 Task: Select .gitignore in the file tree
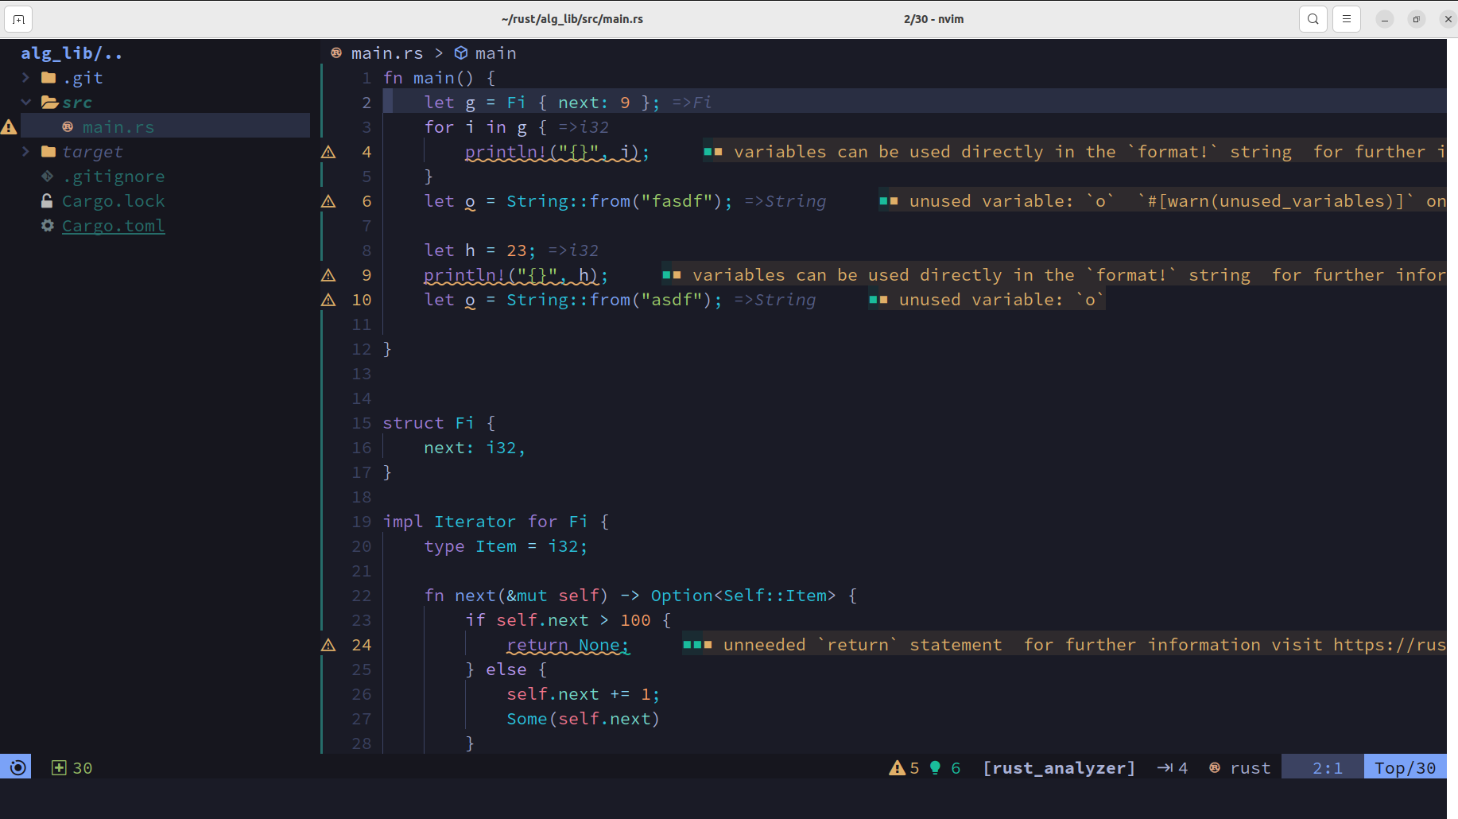click(x=114, y=177)
